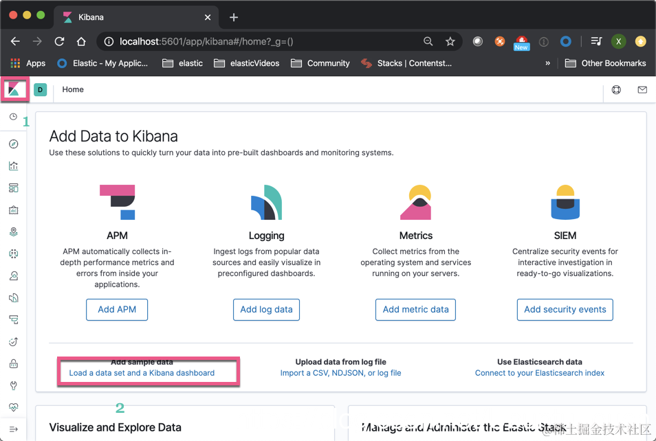This screenshot has width=656, height=441.
Task: Click the SIEM logo graphic
Action: pyautogui.click(x=565, y=203)
